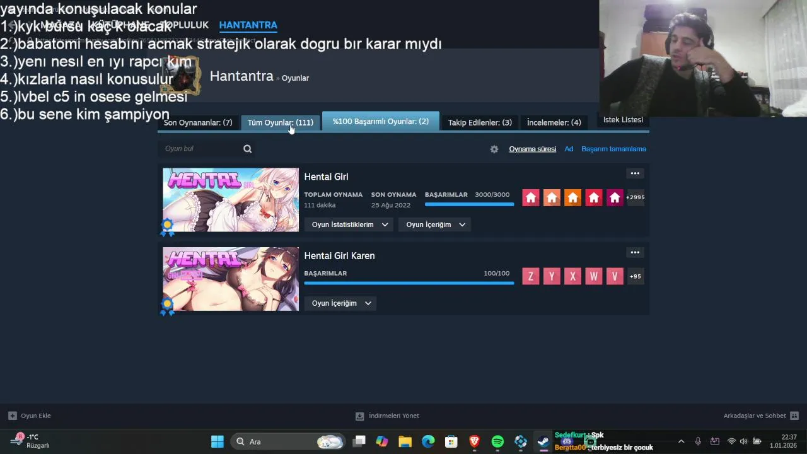Click the Hentai Girl Karen 100/100 progress bar
The height and width of the screenshot is (454, 807).
409,283
